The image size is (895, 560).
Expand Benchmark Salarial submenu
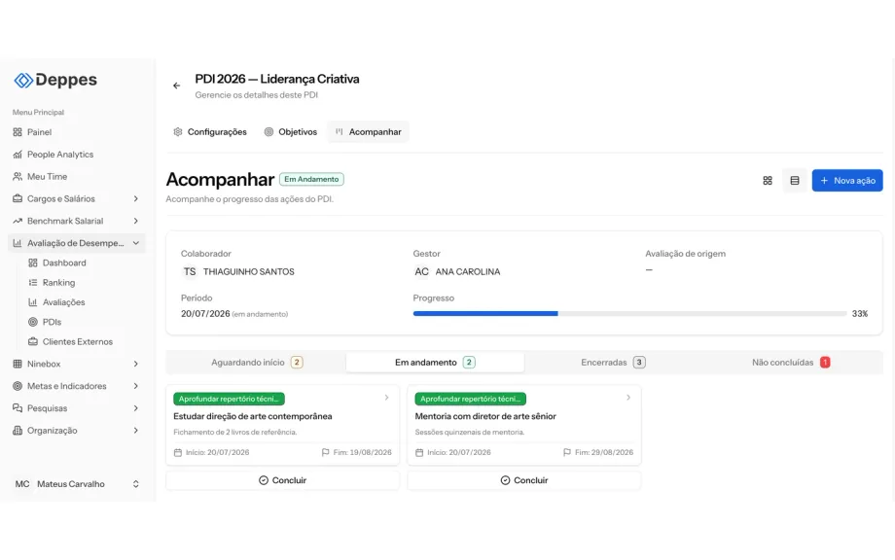pyautogui.click(x=136, y=222)
